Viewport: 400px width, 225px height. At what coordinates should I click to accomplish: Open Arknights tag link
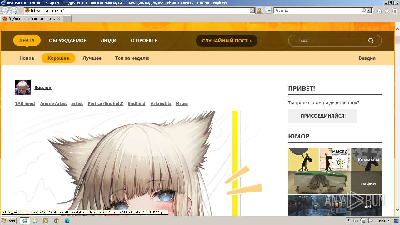pos(161,103)
